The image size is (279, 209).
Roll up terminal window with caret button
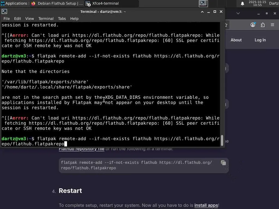point(202,12)
